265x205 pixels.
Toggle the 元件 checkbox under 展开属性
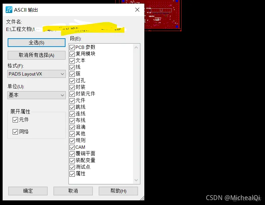click(15, 120)
